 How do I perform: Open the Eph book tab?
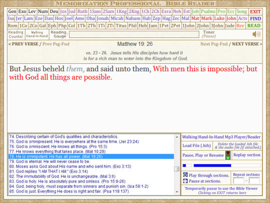coord(52,26)
